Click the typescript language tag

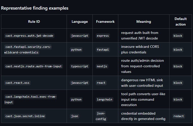pyautogui.click(x=80, y=66)
